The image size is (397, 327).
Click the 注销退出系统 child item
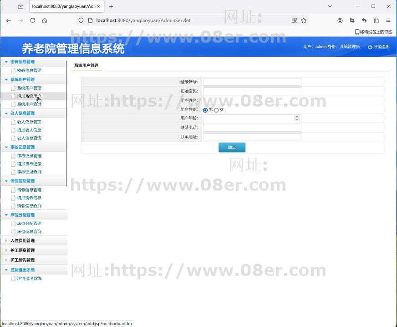[x=29, y=278]
